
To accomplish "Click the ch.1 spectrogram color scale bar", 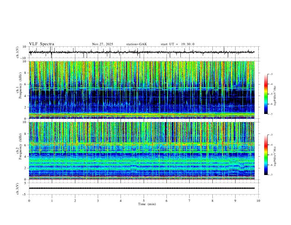I will (x=266, y=94).
